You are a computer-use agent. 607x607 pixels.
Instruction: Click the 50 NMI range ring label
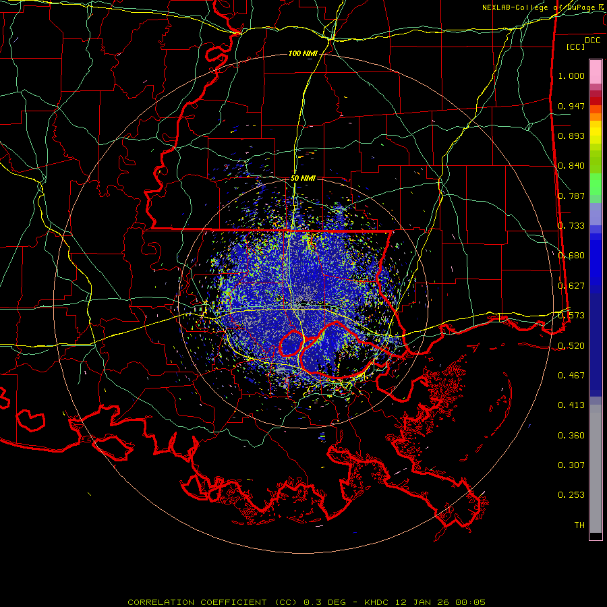[x=303, y=178]
